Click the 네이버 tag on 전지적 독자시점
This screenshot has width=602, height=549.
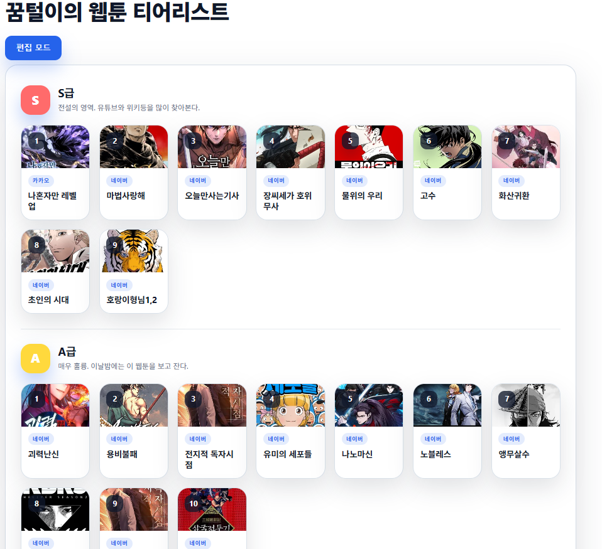tap(198, 439)
